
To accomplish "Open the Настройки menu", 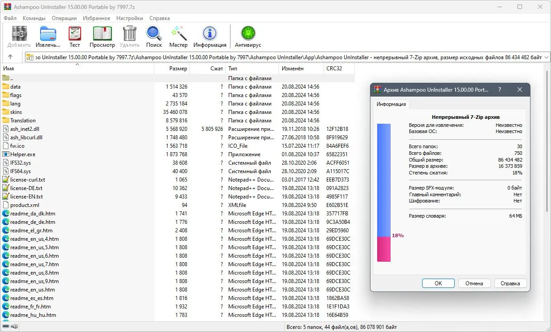I will pyautogui.click(x=129, y=18).
